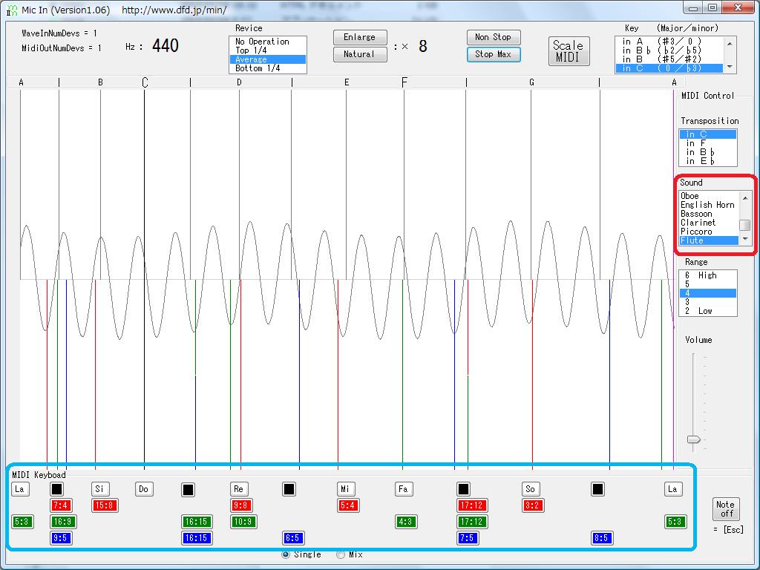The width and height of the screenshot is (760, 570).
Task: Click the red 9:8 ratio button
Action: [241, 505]
